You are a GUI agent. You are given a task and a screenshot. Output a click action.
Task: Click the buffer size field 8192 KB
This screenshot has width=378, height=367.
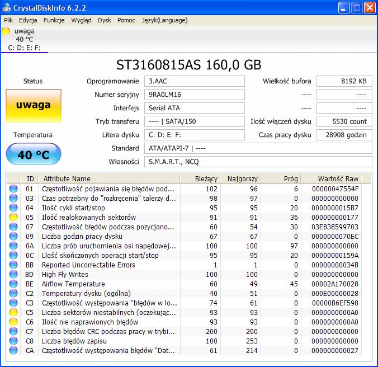pyautogui.click(x=344, y=81)
